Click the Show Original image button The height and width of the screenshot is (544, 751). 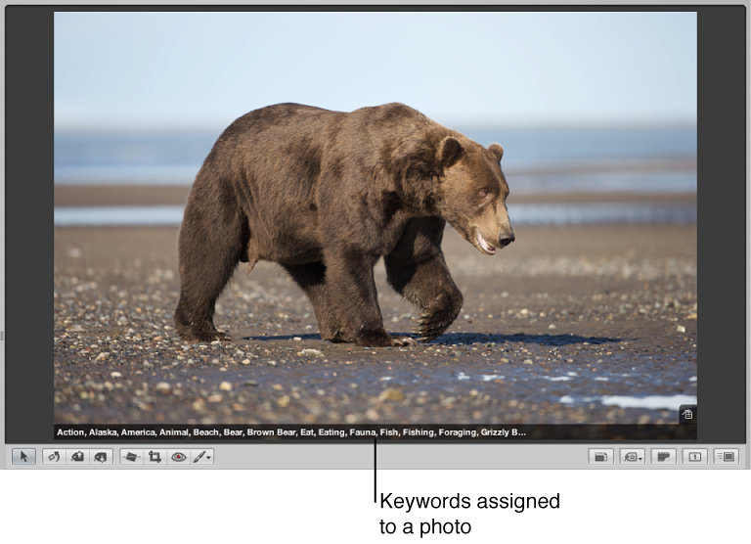click(600, 457)
